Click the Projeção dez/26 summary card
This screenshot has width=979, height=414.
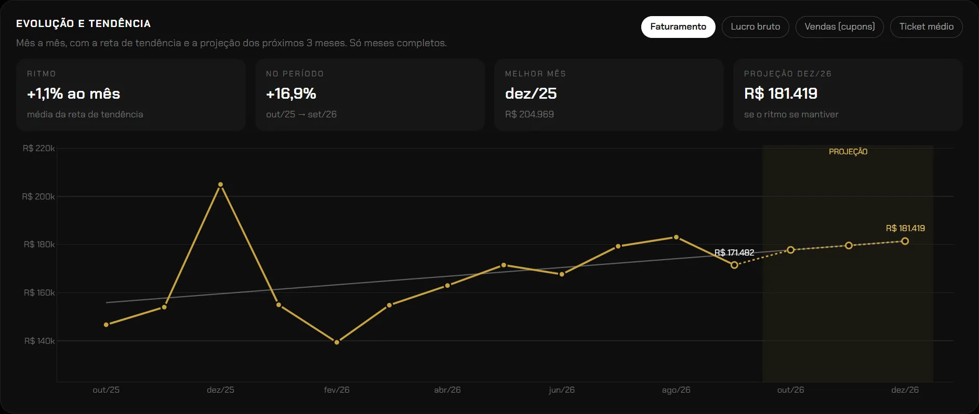click(x=848, y=95)
